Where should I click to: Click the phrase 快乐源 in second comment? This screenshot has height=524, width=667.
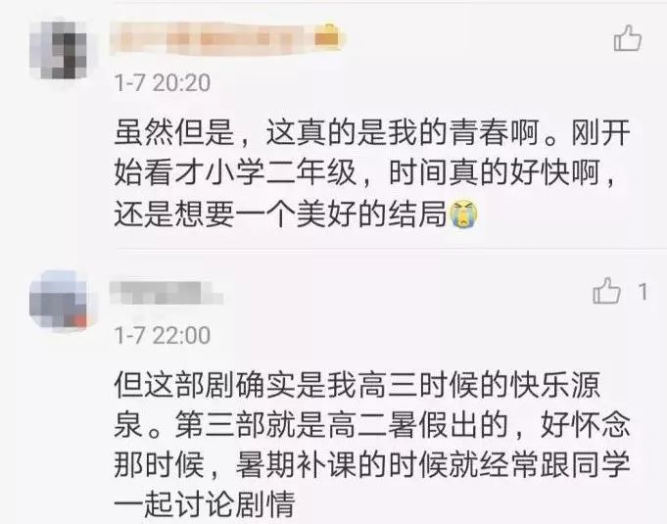[555, 385]
